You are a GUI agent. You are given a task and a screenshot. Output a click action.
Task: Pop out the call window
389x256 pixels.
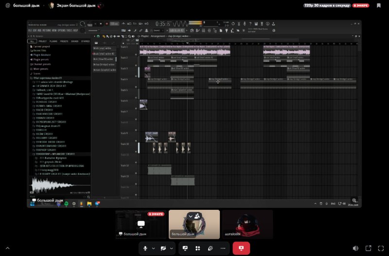pyautogui.click(x=368, y=248)
